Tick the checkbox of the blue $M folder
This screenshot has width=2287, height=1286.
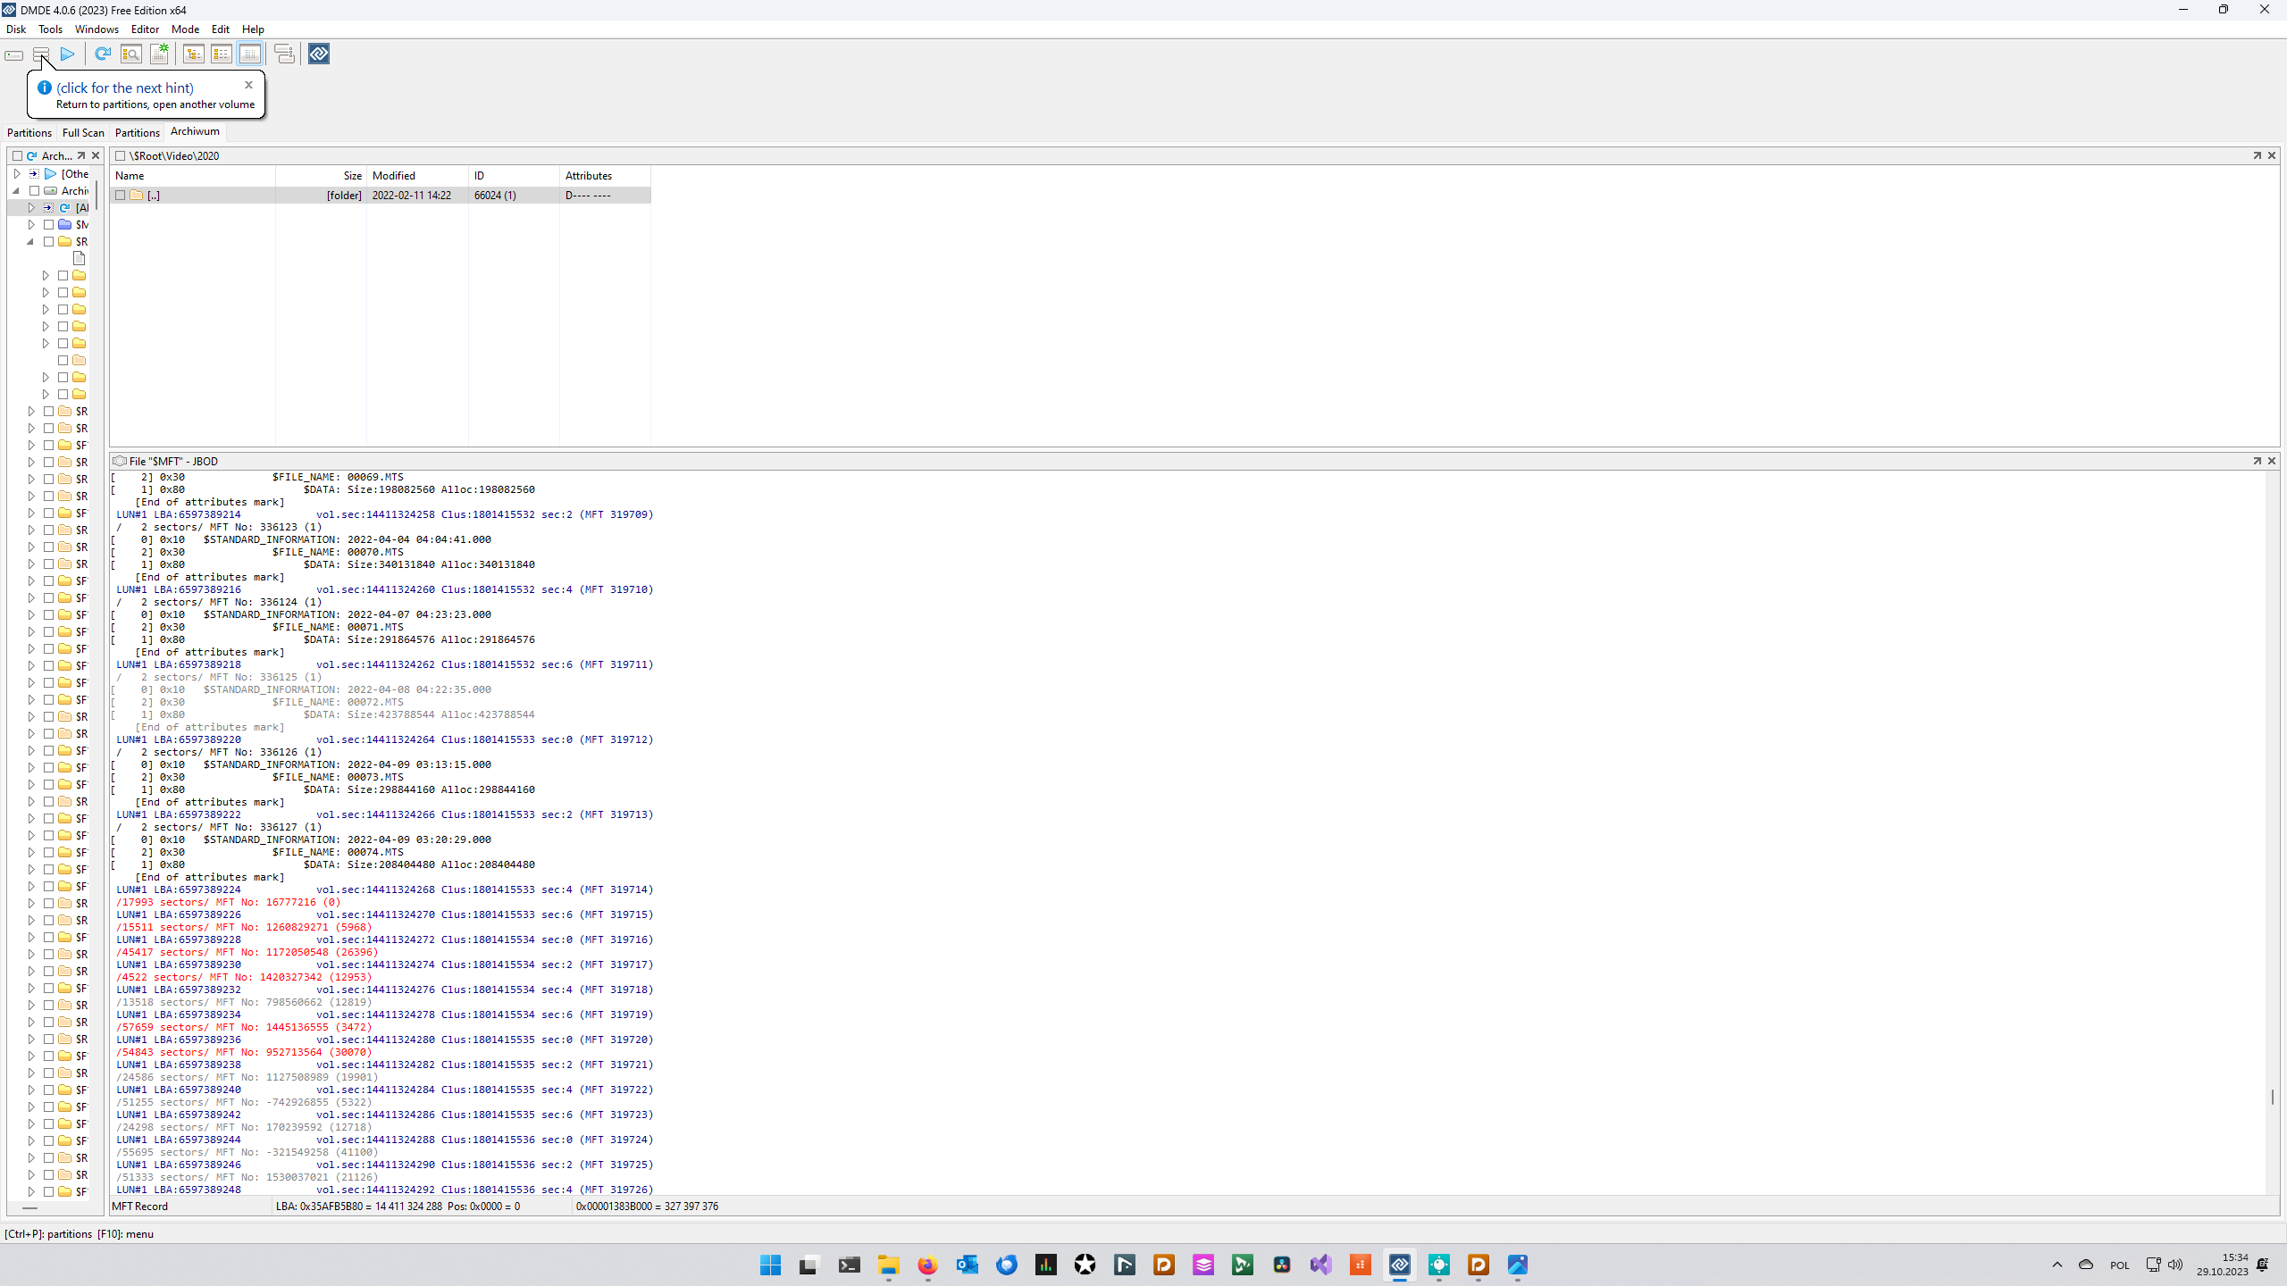48,224
